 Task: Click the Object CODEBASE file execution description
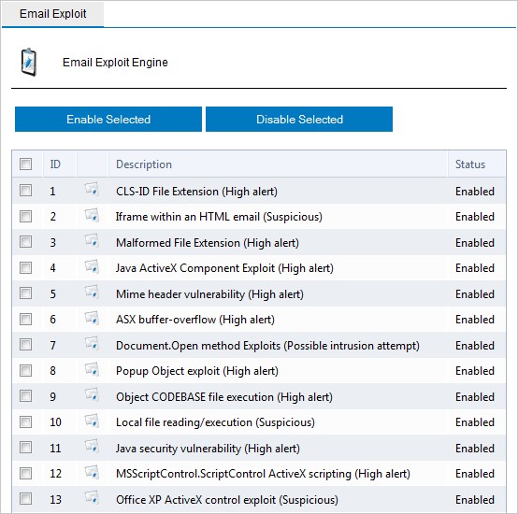click(224, 397)
